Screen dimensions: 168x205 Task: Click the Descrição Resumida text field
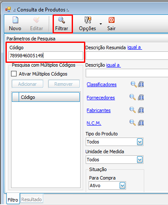coord(127,56)
